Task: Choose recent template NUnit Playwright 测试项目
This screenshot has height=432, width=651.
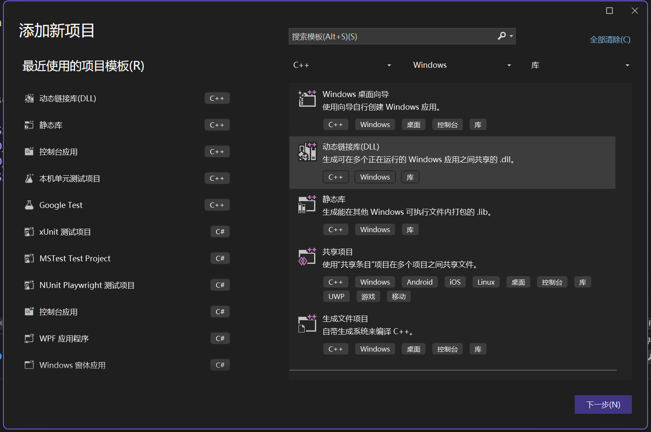Action: pos(127,285)
